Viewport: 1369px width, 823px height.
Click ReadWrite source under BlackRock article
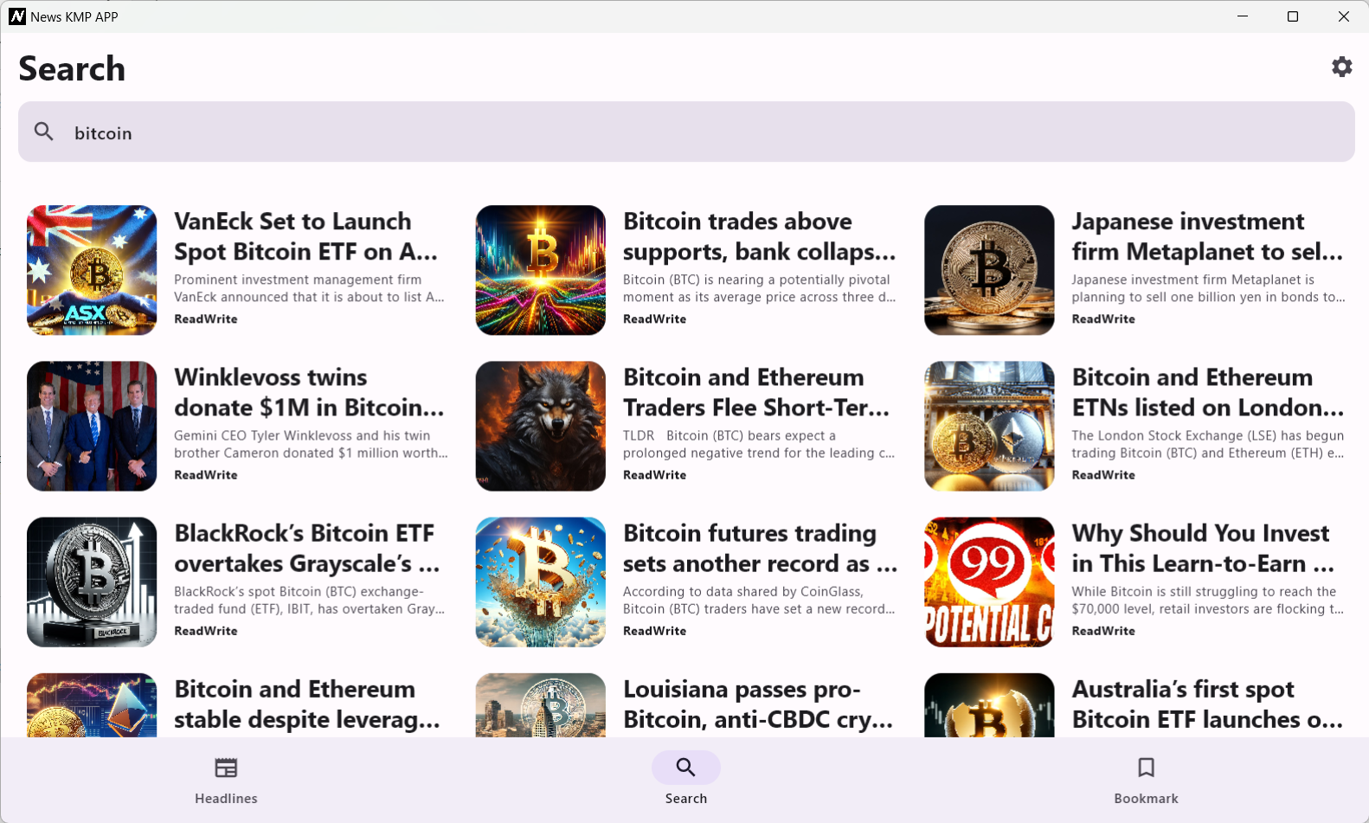tap(206, 630)
